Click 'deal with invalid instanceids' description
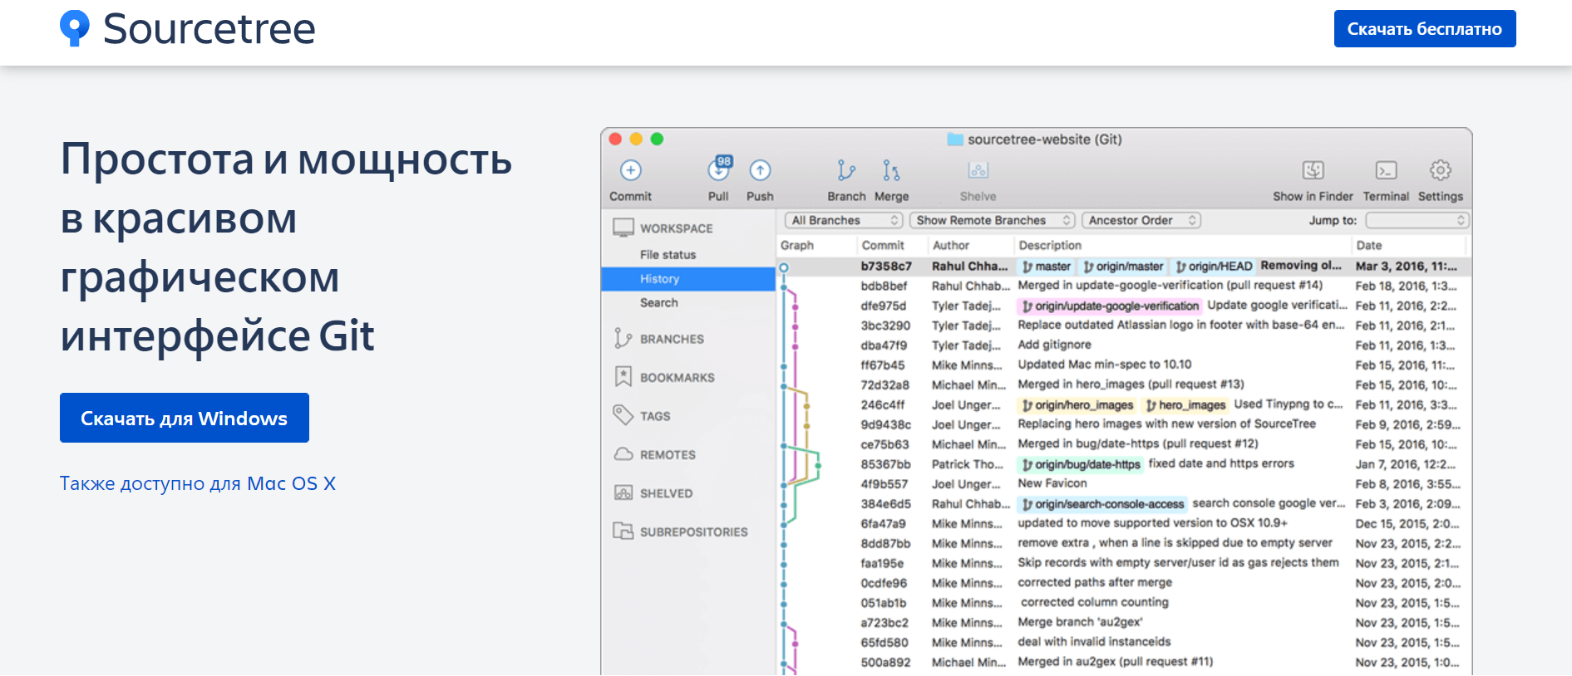 tap(1094, 642)
